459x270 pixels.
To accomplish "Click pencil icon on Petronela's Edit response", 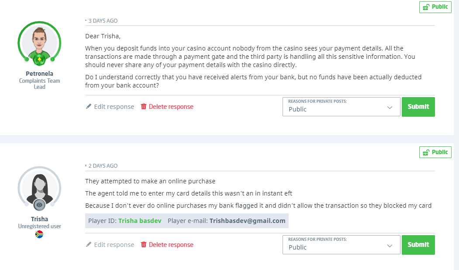I will tap(89, 107).
